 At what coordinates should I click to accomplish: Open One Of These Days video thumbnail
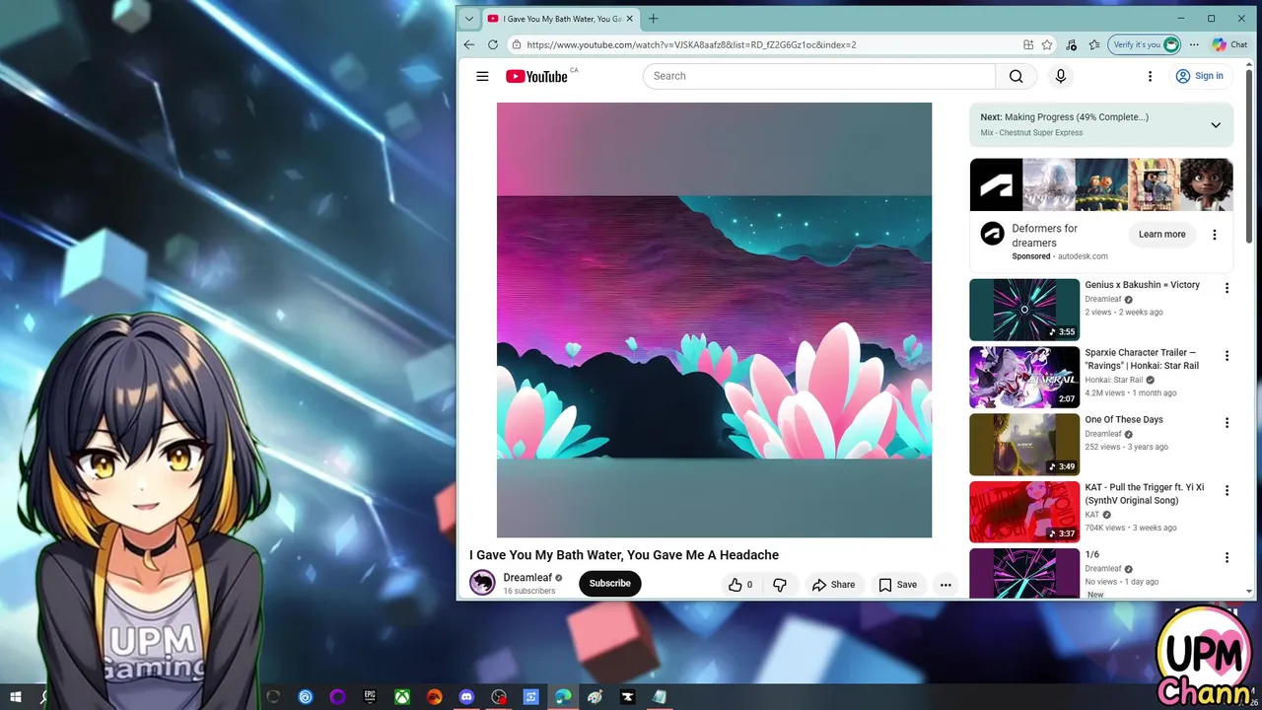(x=1024, y=444)
